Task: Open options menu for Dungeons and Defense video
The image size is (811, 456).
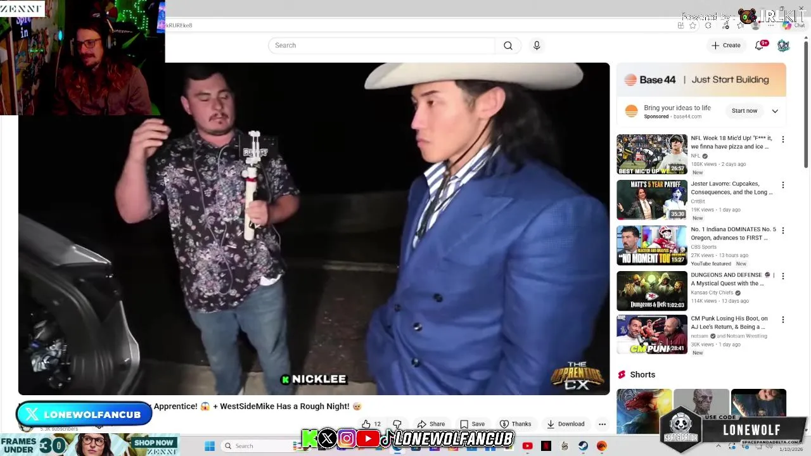Action: point(782,276)
